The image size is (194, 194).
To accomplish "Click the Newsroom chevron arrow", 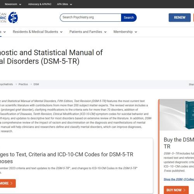I will (20, 4).
